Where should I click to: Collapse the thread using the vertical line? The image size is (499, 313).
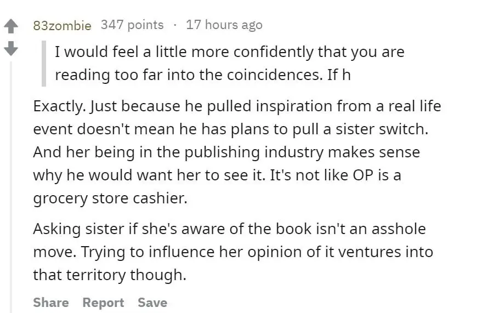click(x=11, y=187)
